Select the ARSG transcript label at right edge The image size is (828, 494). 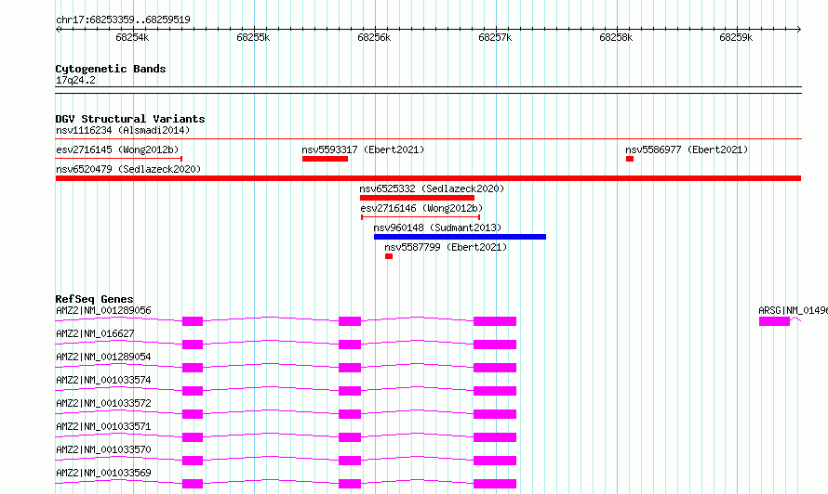[793, 310]
